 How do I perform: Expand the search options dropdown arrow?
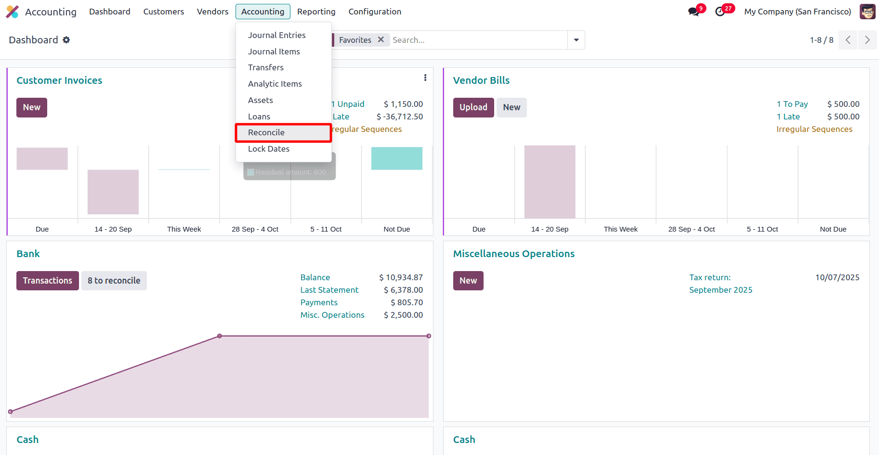pyautogui.click(x=576, y=40)
